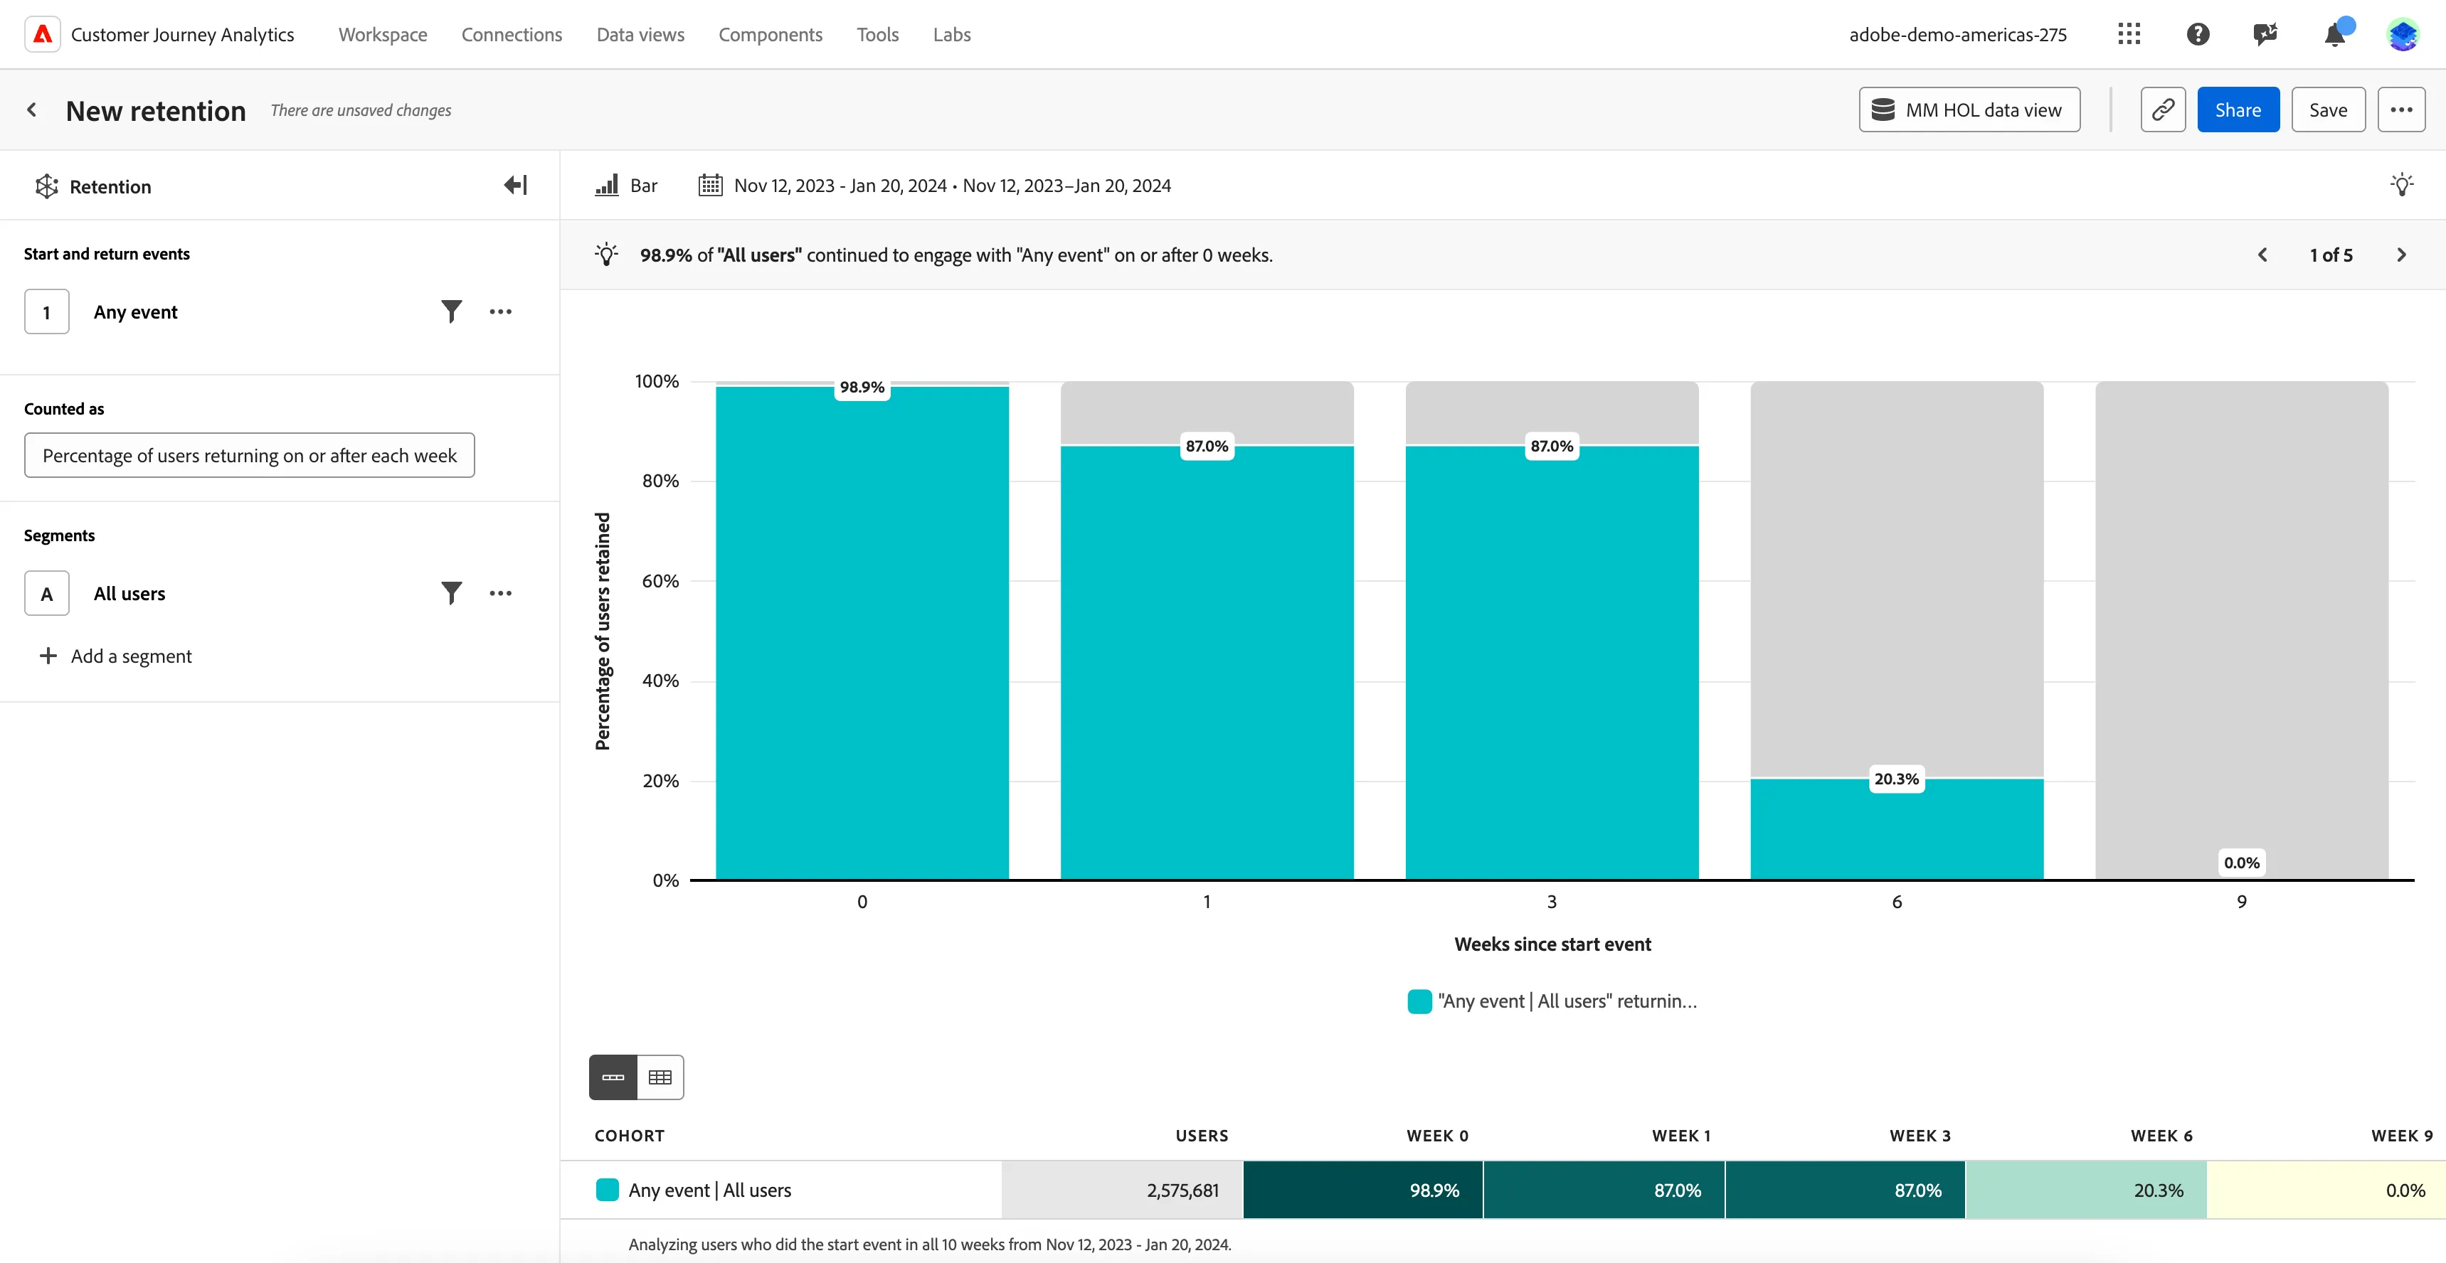Go to the next insight
The height and width of the screenshot is (1263, 2446).
[2400, 255]
